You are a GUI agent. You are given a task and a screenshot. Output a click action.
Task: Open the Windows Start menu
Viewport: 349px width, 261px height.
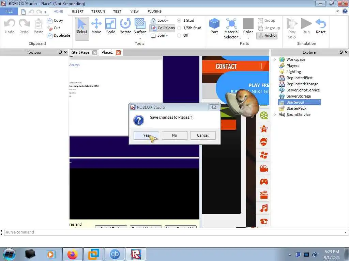[9, 254]
